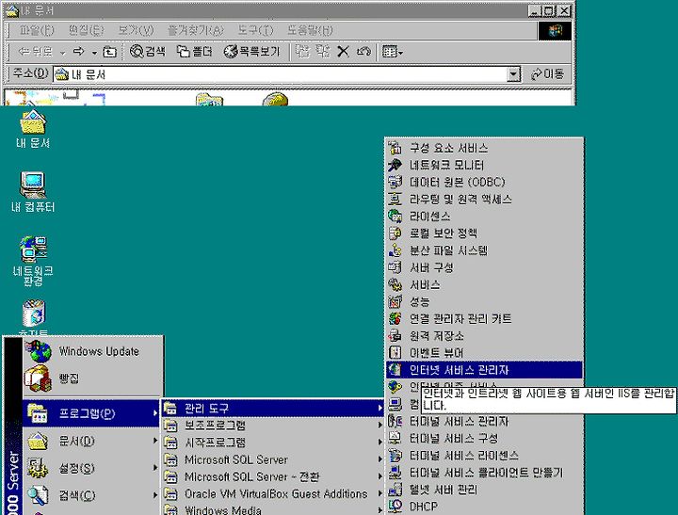Expand 검색(C) submenu
Viewport: 678px width, 515px height.
pyautogui.click(x=90, y=495)
